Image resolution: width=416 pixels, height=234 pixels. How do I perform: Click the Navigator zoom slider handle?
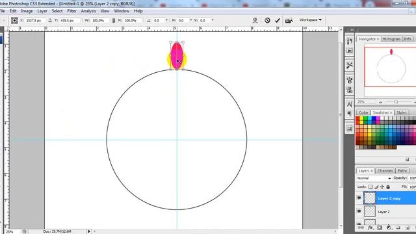click(x=396, y=102)
